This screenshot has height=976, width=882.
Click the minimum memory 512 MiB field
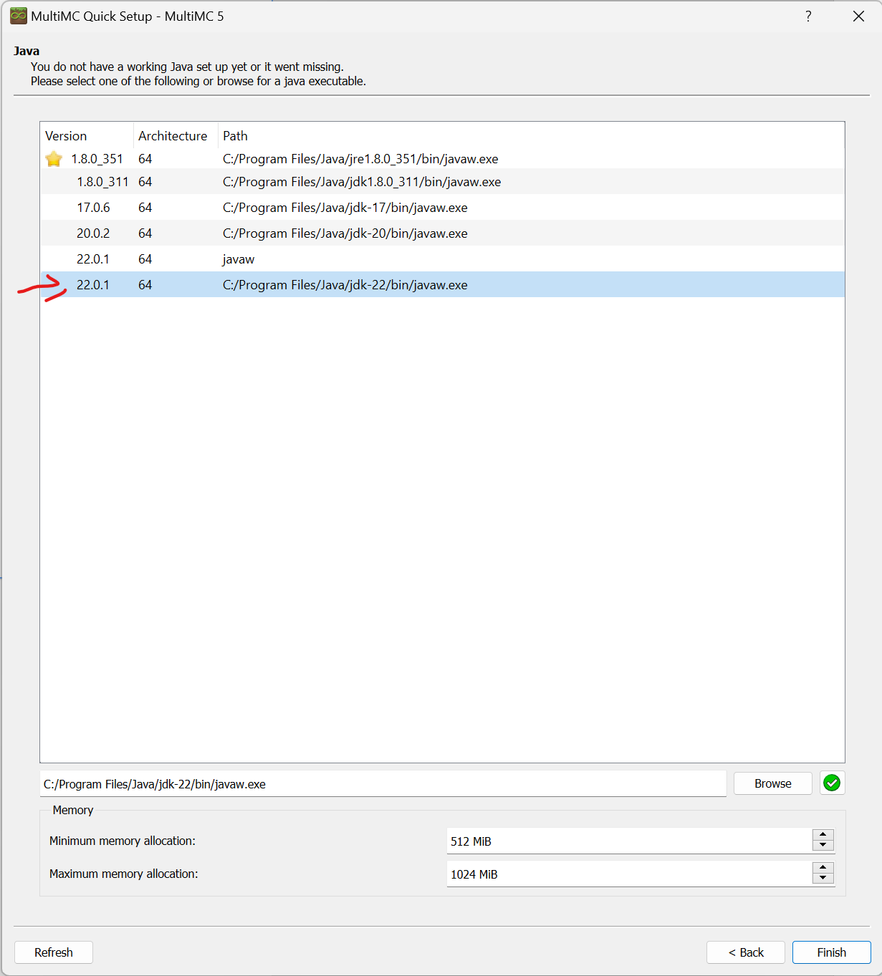point(630,841)
